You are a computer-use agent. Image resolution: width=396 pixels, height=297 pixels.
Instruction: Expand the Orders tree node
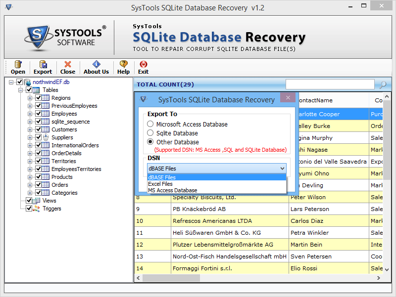30,185
